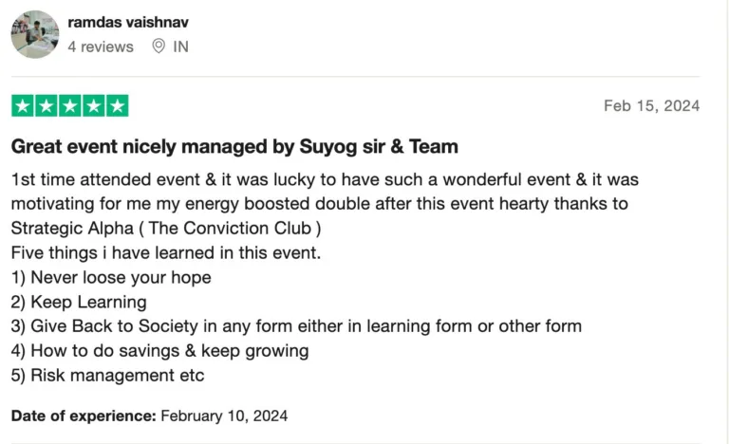Screen dimensions: 729x444
Task: Click the Feb 15, 2024 review date
Action: pos(651,105)
